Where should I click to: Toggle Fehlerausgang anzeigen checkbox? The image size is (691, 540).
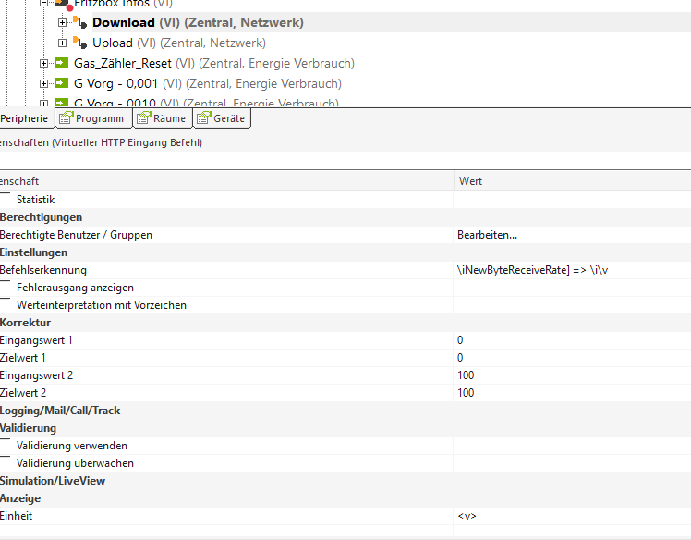pyautogui.click(x=6, y=288)
